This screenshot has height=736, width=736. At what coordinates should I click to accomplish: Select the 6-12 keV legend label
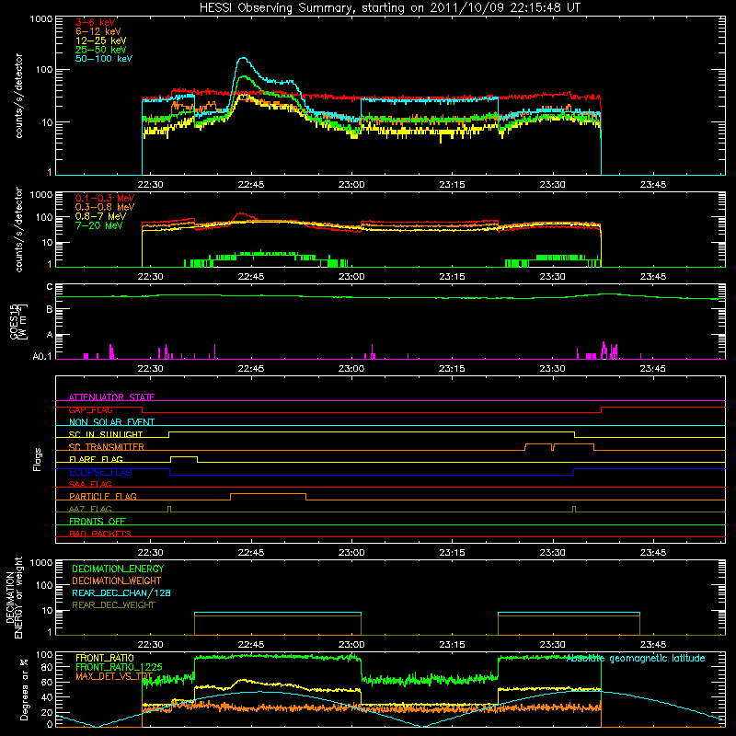coord(98,31)
